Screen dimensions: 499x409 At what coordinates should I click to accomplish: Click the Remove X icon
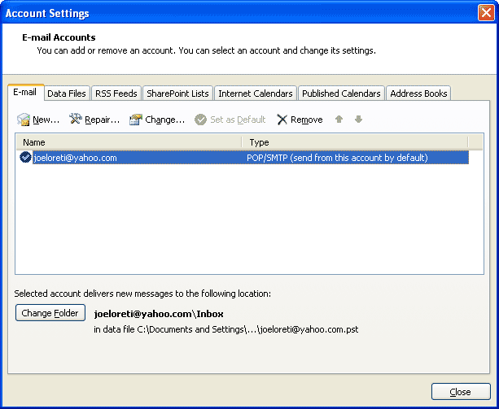point(282,120)
